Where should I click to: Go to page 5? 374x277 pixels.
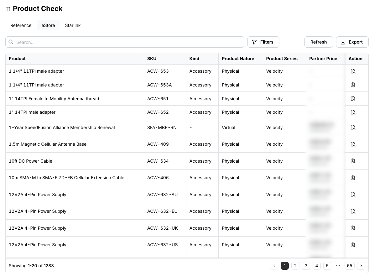click(x=327, y=266)
